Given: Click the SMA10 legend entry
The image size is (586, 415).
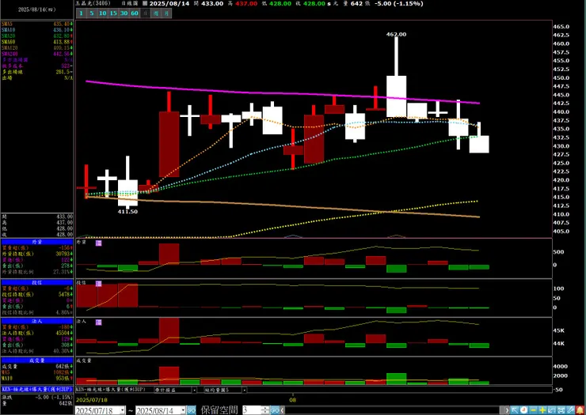Looking at the screenshot, I should click(37, 30).
